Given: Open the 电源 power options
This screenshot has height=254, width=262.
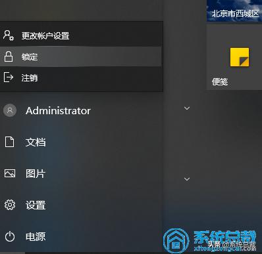Looking at the screenshot, I should 36,237.
